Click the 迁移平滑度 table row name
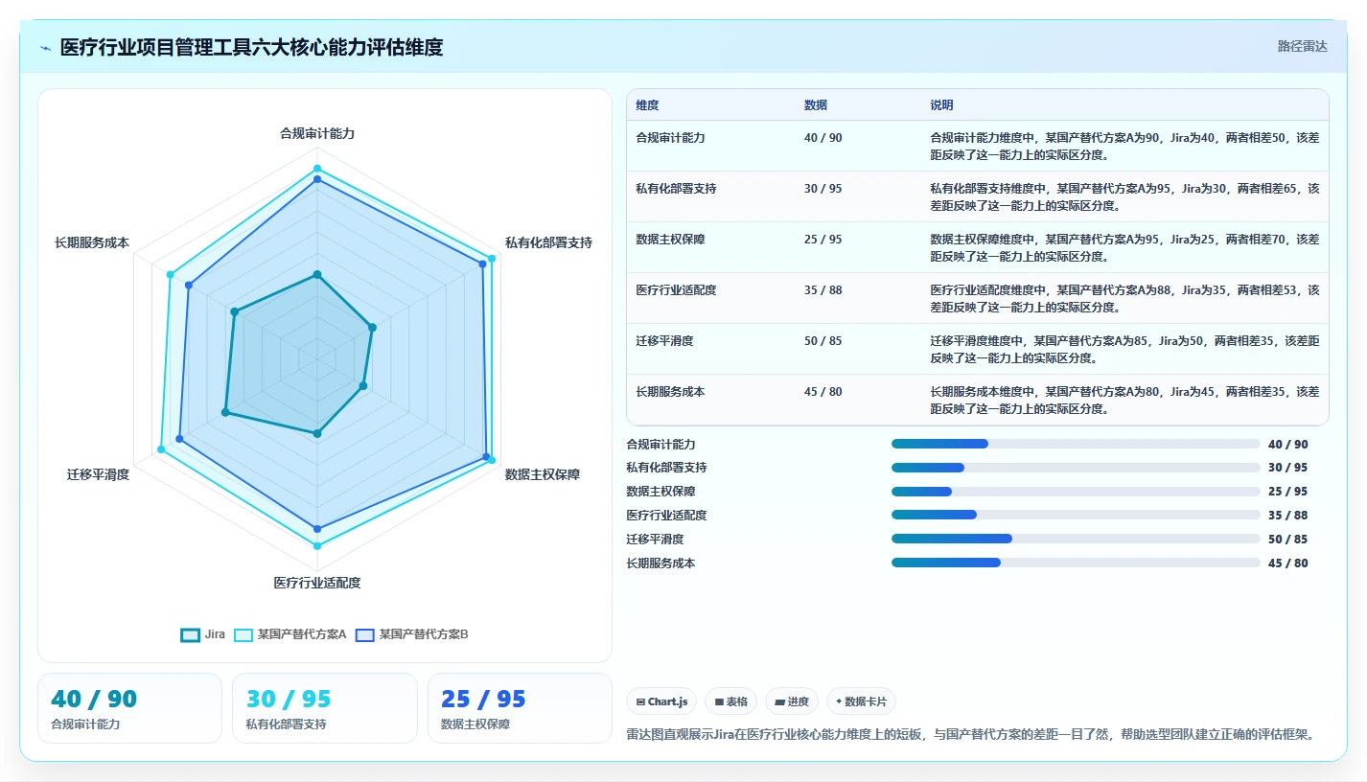1367x782 pixels. coord(664,341)
